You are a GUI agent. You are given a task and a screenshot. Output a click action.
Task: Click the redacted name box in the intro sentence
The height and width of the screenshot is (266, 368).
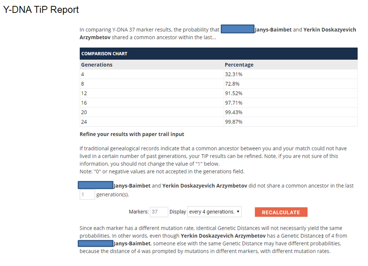point(237,29)
